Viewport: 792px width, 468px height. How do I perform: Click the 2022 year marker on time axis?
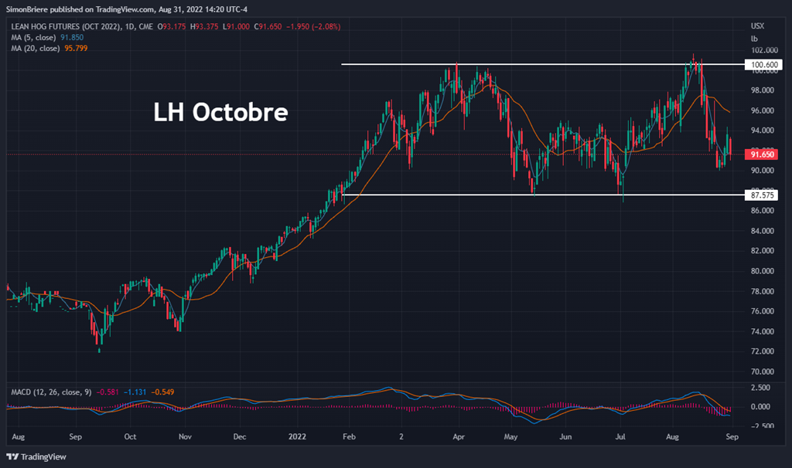(x=298, y=436)
